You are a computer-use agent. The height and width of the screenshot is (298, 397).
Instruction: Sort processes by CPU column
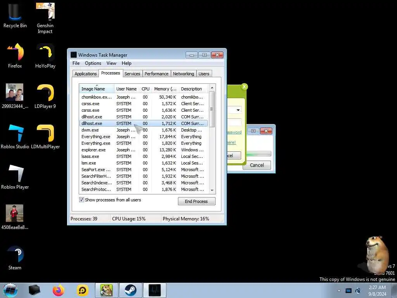145,89
